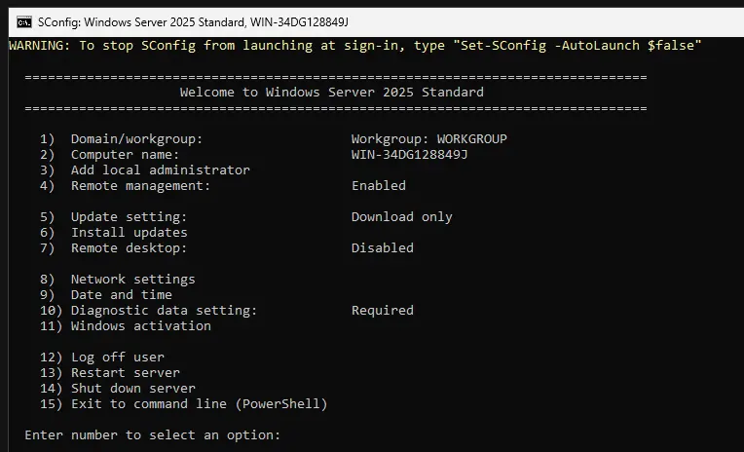Select the Windows activation option
The height and width of the screenshot is (452, 744).
point(140,325)
